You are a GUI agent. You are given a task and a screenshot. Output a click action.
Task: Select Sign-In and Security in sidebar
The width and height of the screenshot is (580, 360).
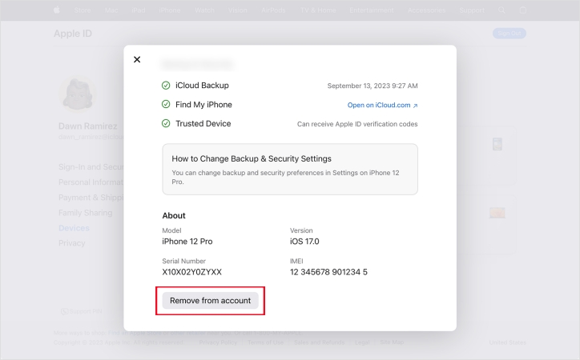91,167
